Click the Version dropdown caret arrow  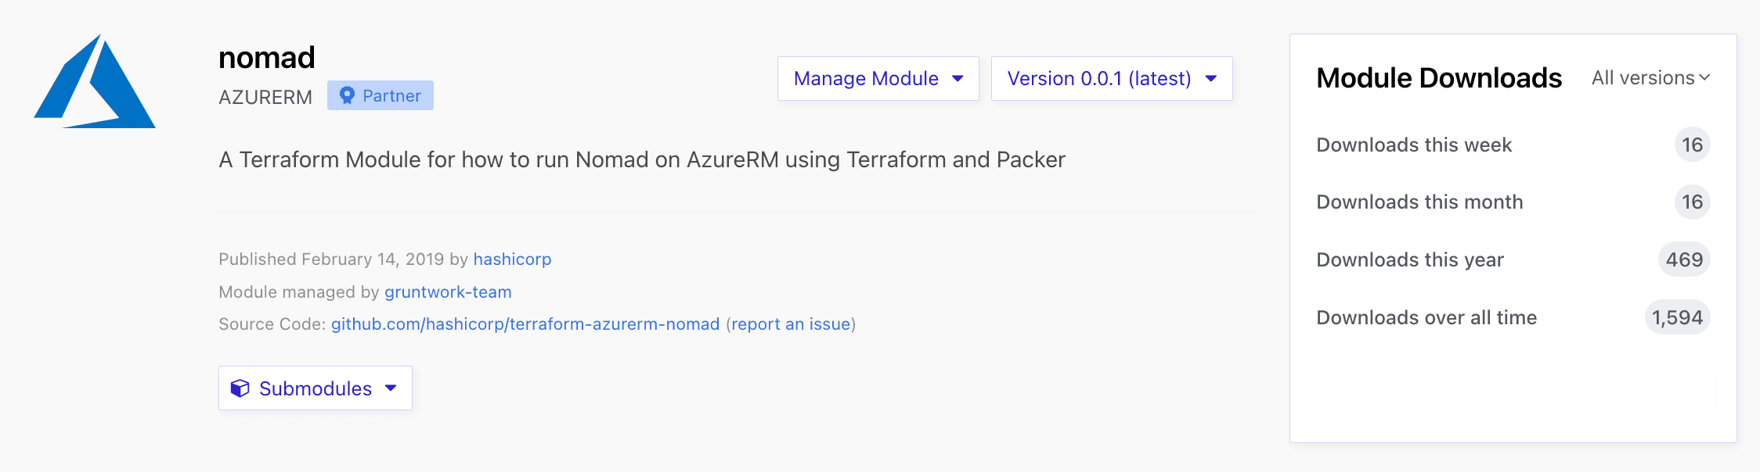click(x=1211, y=78)
